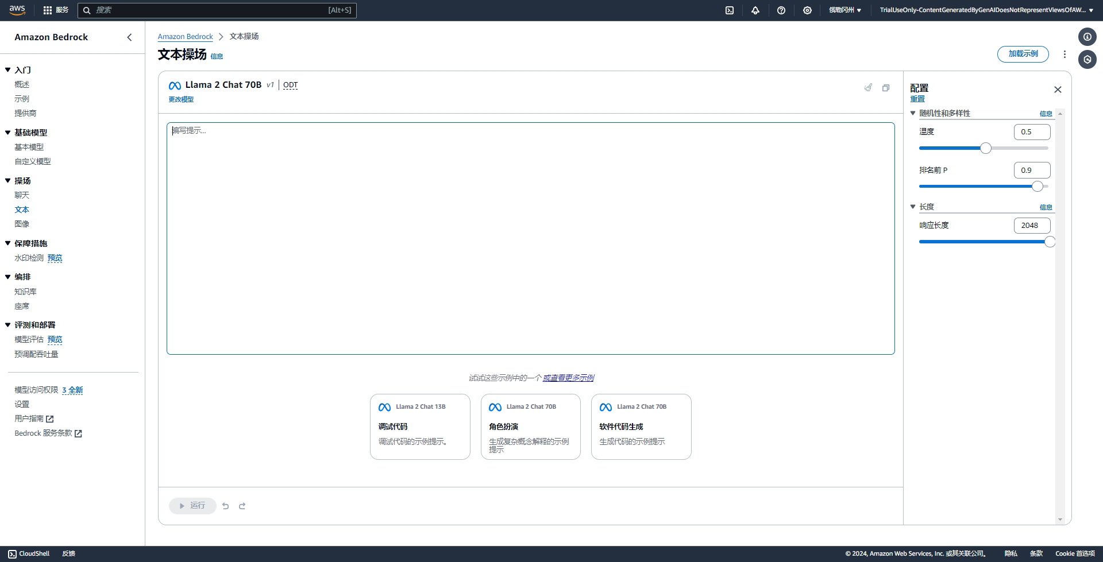Open the 用户指南 external link
The height and width of the screenshot is (562, 1103).
34,419
